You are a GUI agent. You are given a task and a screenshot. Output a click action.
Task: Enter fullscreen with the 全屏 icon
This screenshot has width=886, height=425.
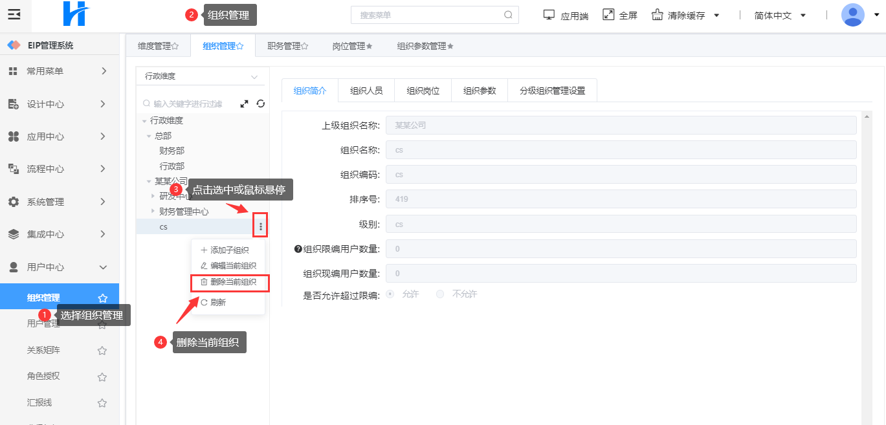tap(608, 15)
